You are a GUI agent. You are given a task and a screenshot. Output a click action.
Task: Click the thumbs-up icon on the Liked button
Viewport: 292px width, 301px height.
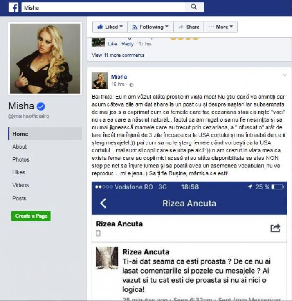coord(100,27)
